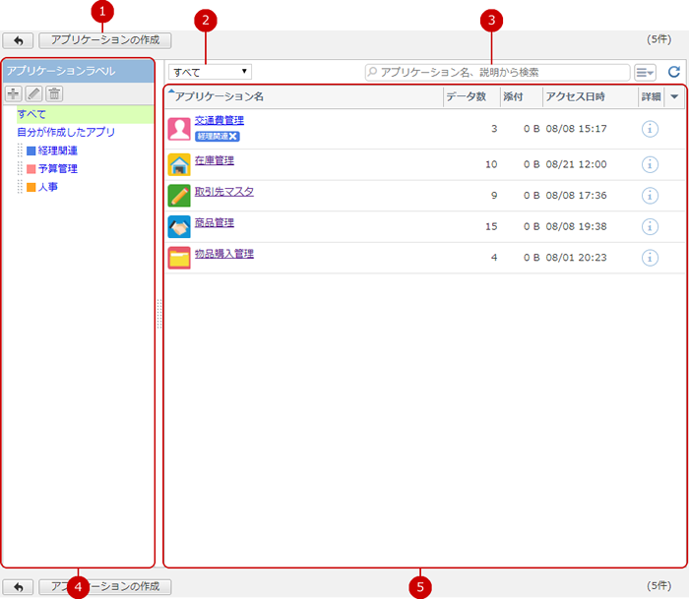Click the refresh icon beside the search box
Viewport: 689px width, 599px height.
point(674,72)
